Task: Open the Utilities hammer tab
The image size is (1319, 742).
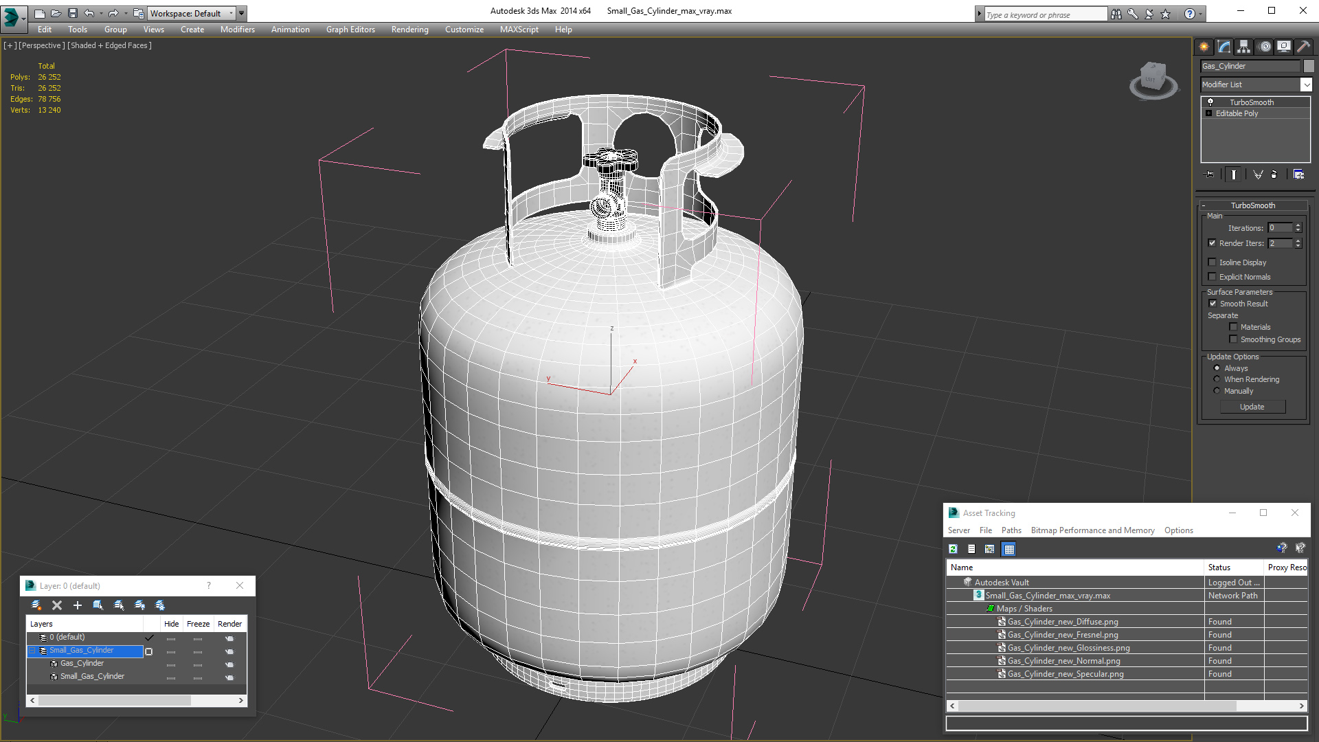Action: (x=1303, y=47)
